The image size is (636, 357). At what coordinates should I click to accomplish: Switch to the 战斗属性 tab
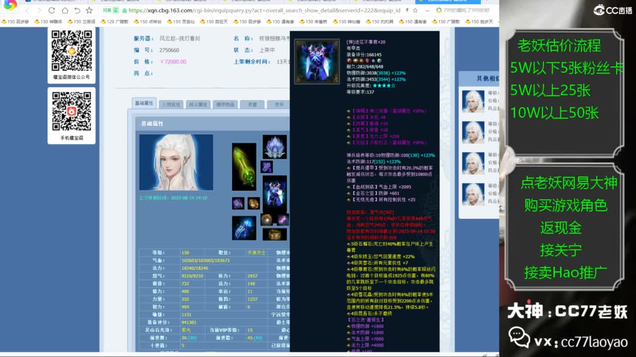pyautogui.click(x=198, y=105)
